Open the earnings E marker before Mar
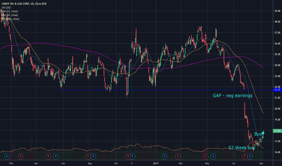The width and height of the screenshot is (282, 166). click(178, 156)
